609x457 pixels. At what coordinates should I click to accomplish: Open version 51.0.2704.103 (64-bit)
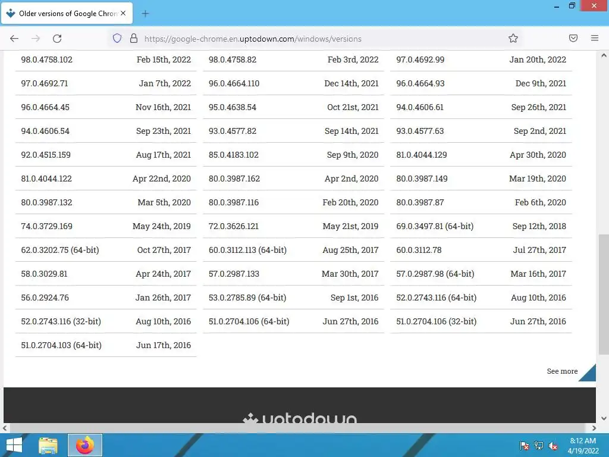click(106, 345)
